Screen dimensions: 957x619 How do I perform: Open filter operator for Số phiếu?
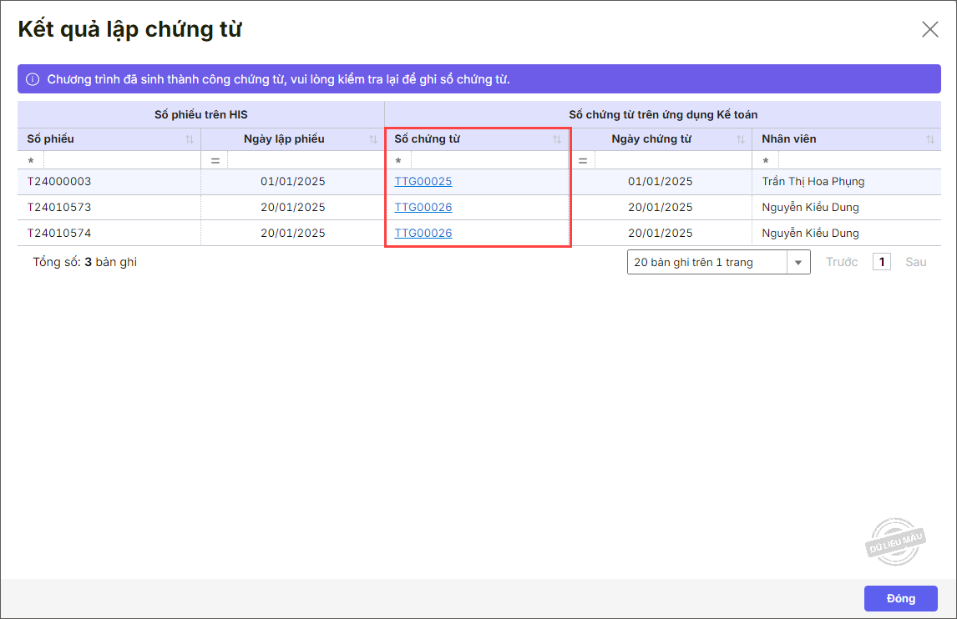tap(31, 160)
